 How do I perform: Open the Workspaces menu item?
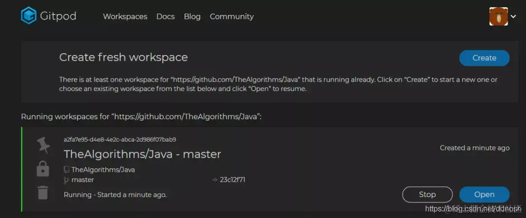[x=125, y=17]
